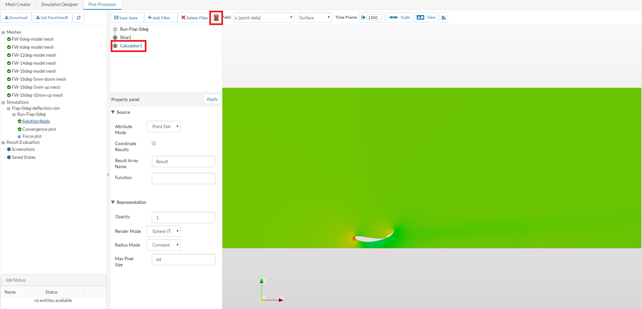
Task: Enable the Coordinate Results checkbox
Action: pyautogui.click(x=154, y=143)
